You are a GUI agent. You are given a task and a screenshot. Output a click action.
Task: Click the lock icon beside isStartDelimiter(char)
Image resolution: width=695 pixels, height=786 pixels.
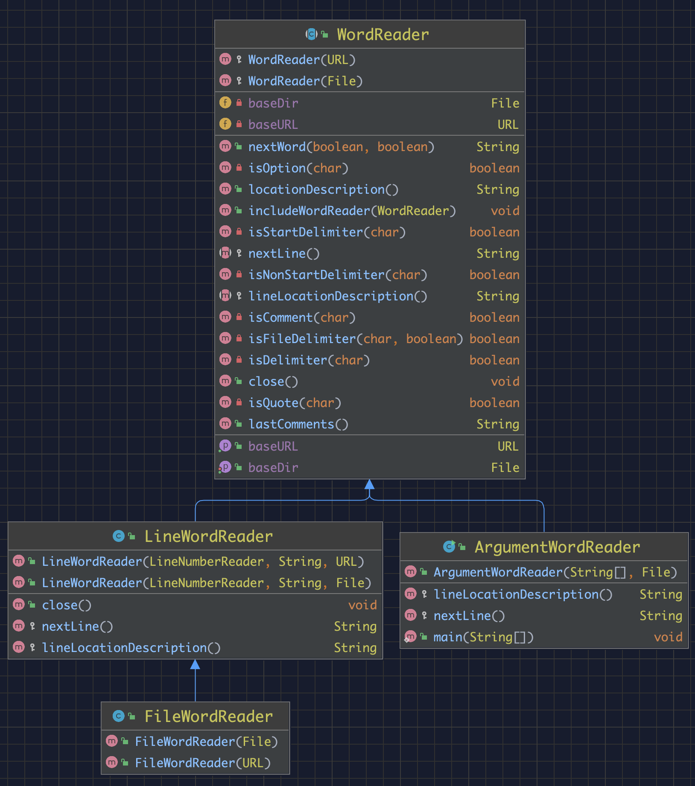coord(239,232)
